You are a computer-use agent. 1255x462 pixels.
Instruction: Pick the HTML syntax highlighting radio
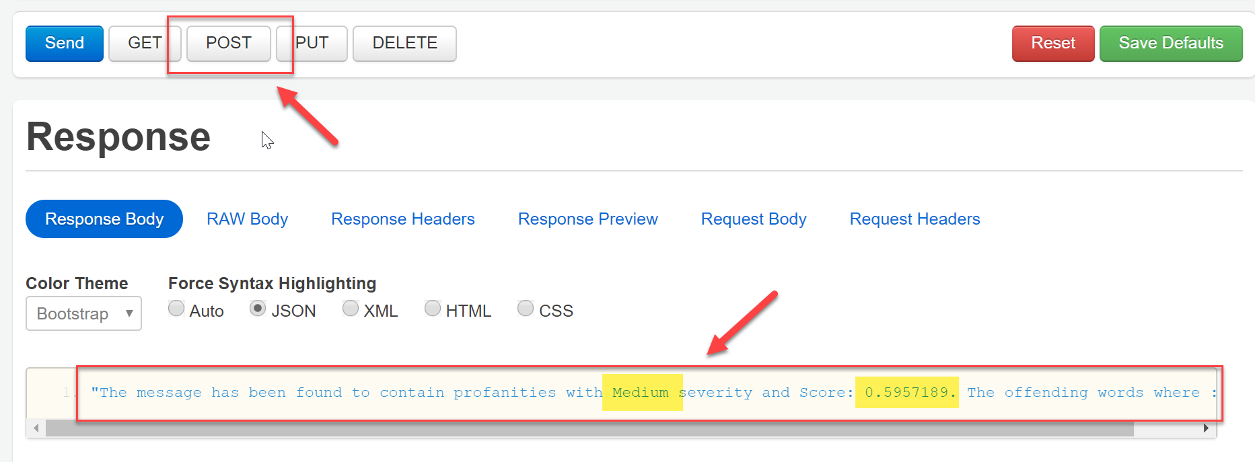click(433, 308)
